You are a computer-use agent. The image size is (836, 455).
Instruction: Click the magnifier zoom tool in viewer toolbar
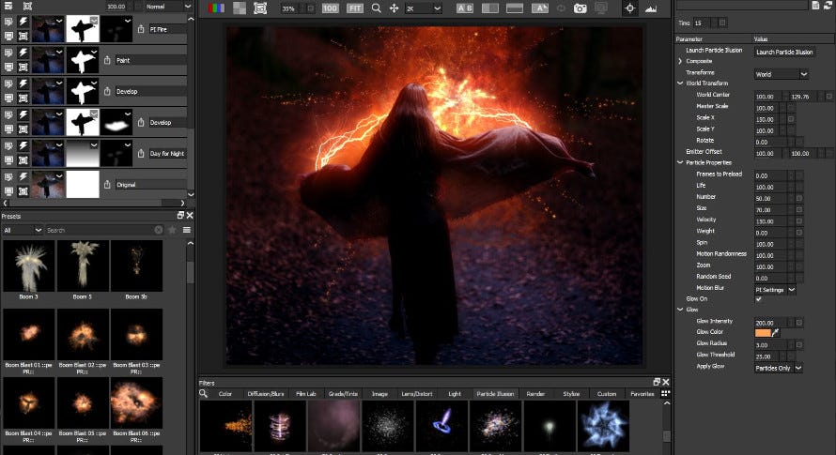[x=376, y=8]
